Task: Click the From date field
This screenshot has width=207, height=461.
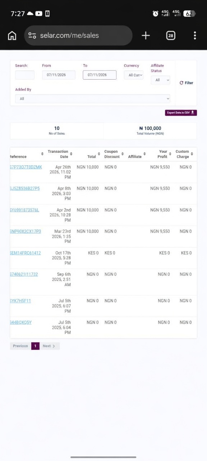Action: pos(59,75)
